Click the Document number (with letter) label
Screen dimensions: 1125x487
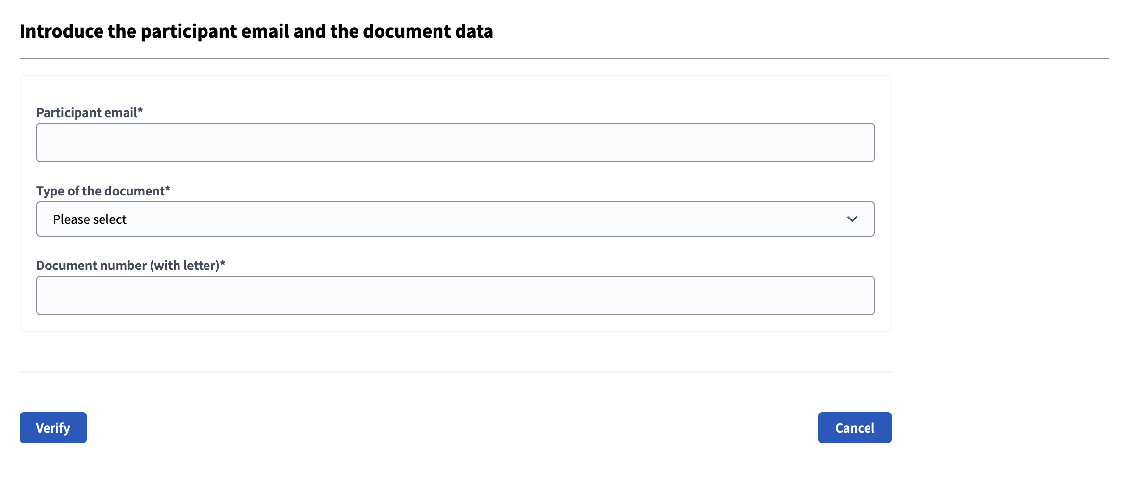(x=131, y=265)
